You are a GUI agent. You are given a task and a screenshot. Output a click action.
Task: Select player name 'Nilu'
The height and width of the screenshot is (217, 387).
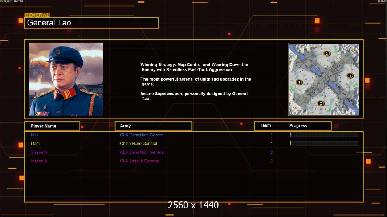34,135
